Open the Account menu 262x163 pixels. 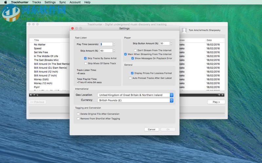(x=75, y=2)
